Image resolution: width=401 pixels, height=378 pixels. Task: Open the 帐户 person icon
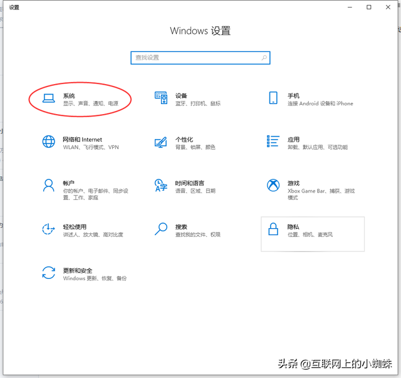point(48,186)
